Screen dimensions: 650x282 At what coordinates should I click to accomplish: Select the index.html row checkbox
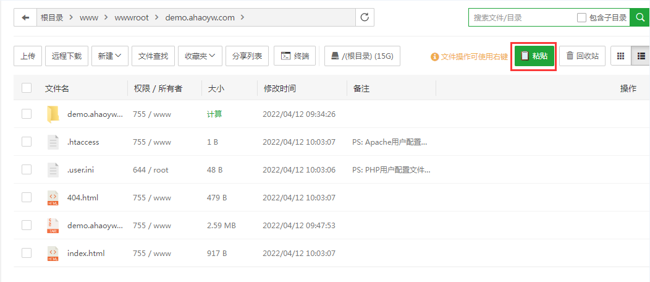(27, 254)
